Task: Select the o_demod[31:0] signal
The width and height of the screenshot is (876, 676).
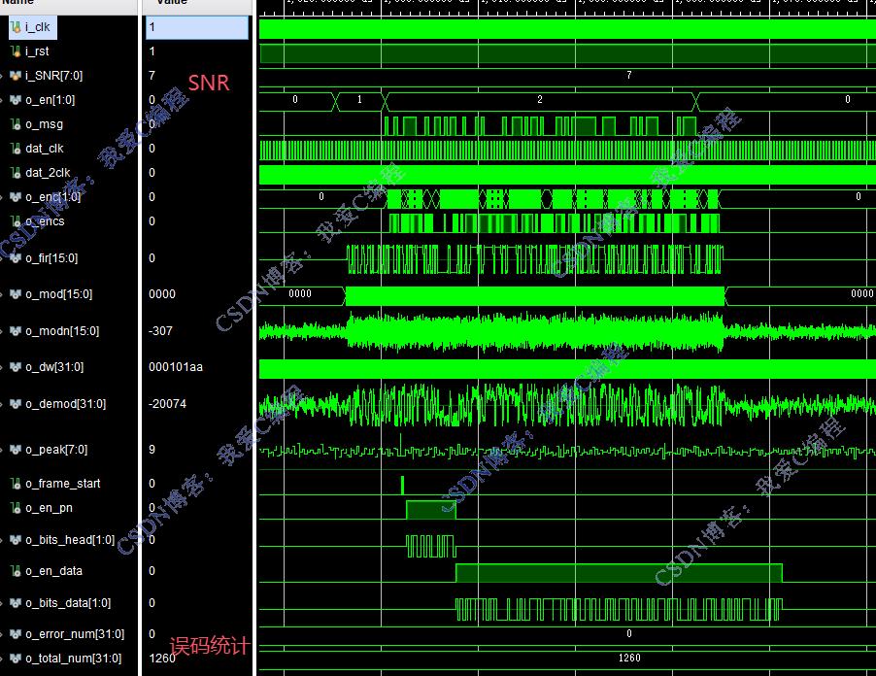Action: (x=65, y=403)
